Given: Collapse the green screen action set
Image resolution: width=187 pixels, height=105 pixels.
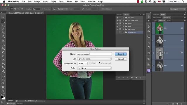Looking at the screenshot, I should click(x=123, y=32).
